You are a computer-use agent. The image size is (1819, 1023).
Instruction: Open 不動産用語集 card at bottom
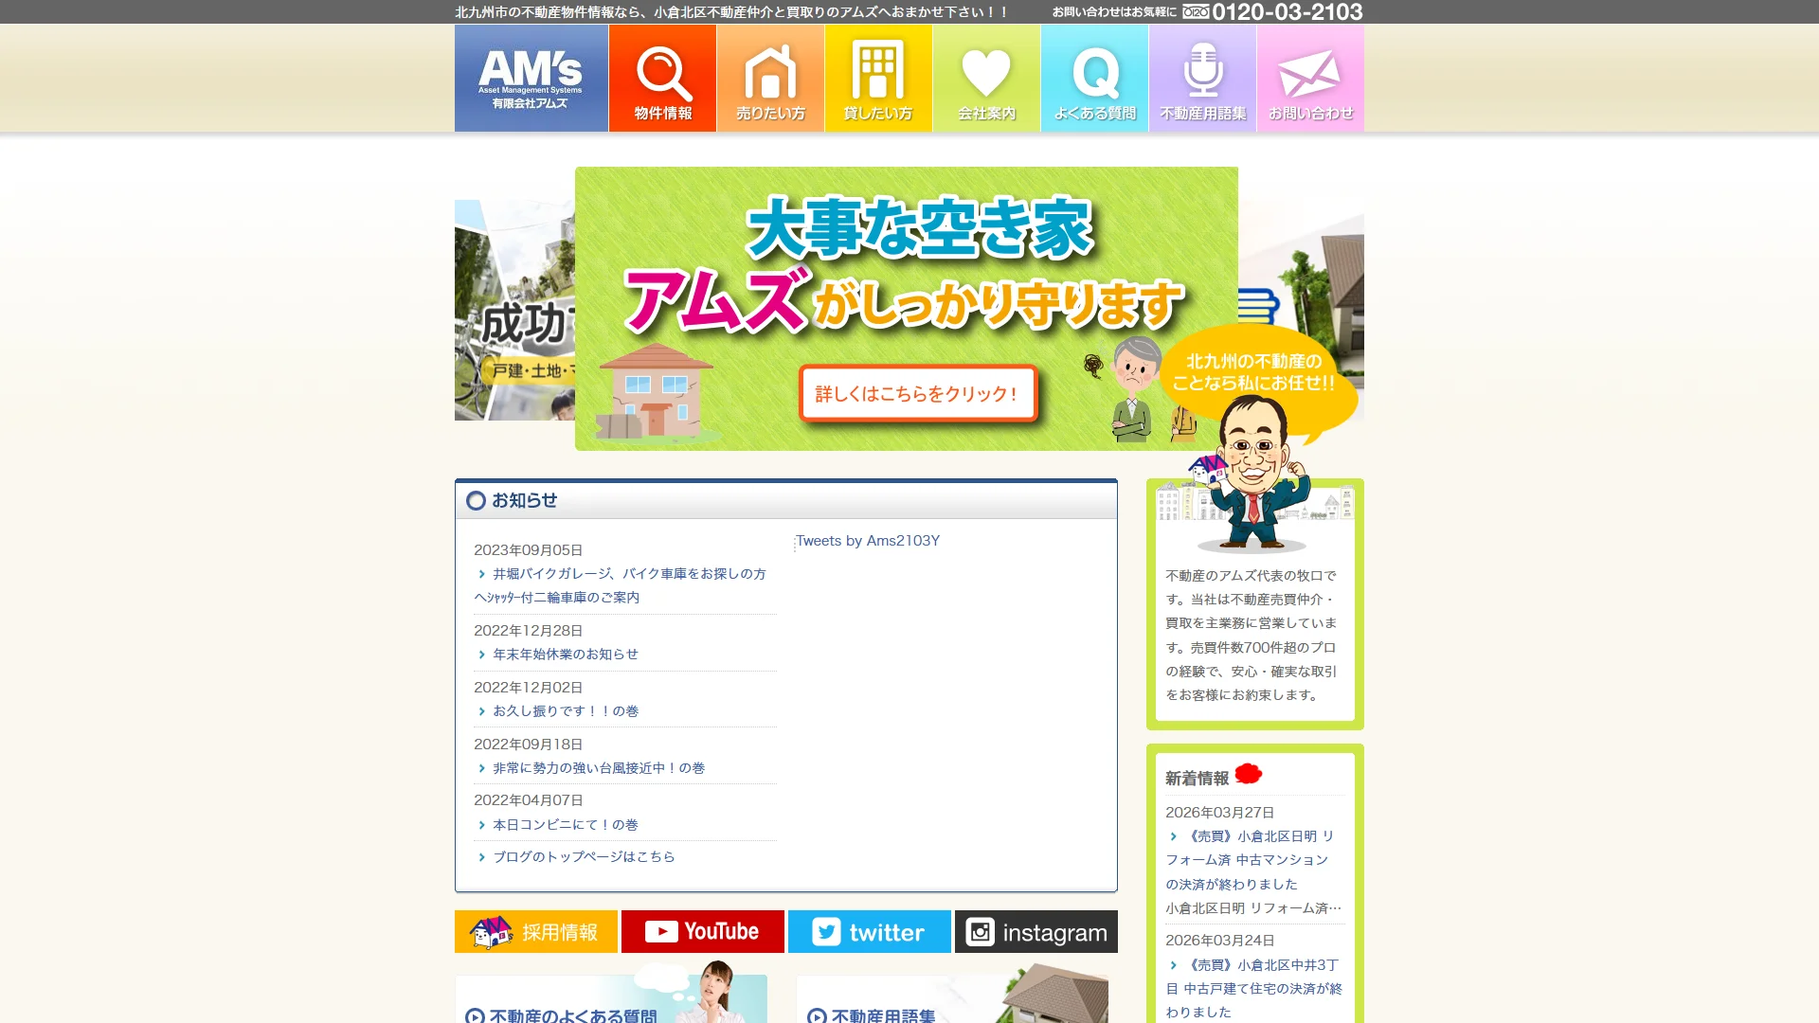952,999
